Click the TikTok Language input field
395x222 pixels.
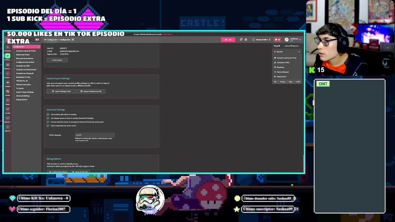click(x=95, y=135)
